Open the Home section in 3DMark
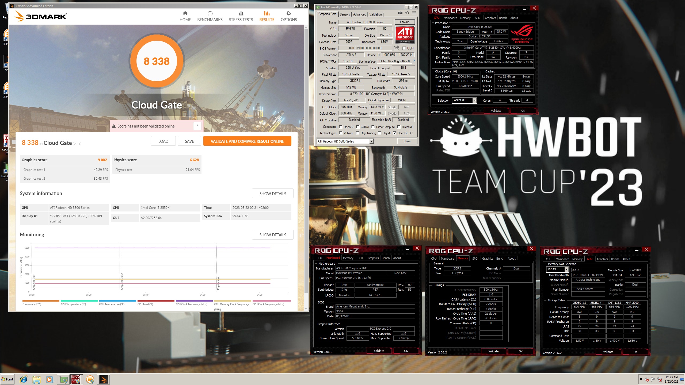The image size is (685, 385). coord(185,16)
